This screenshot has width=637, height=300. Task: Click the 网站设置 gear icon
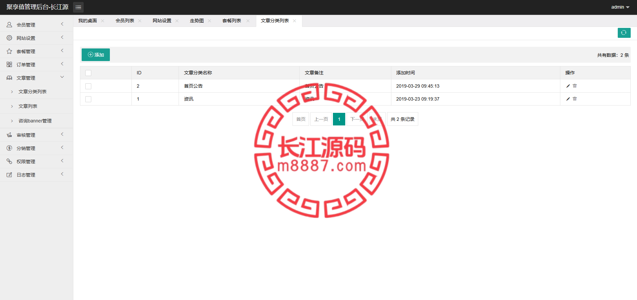pyautogui.click(x=9, y=38)
